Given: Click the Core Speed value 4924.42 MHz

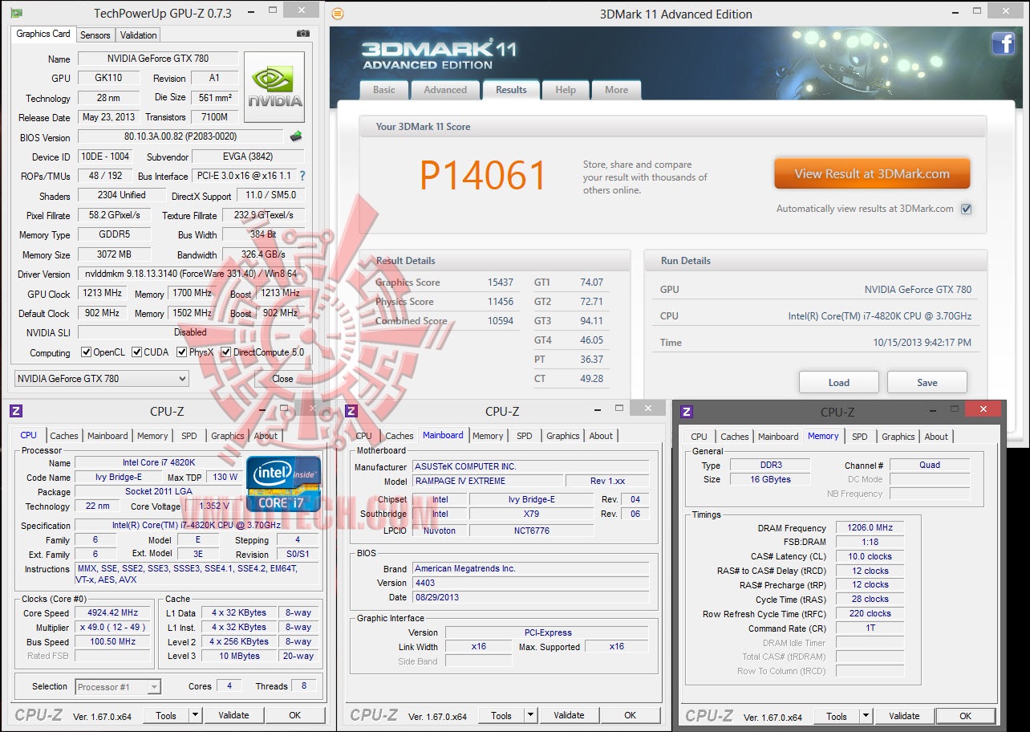Looking at the screenshot, I should (112, 612).
